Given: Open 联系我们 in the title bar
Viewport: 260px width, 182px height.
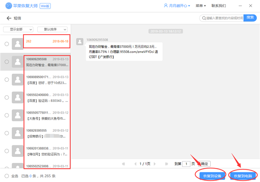Looking at the screenshot, I should click(218, 6).
